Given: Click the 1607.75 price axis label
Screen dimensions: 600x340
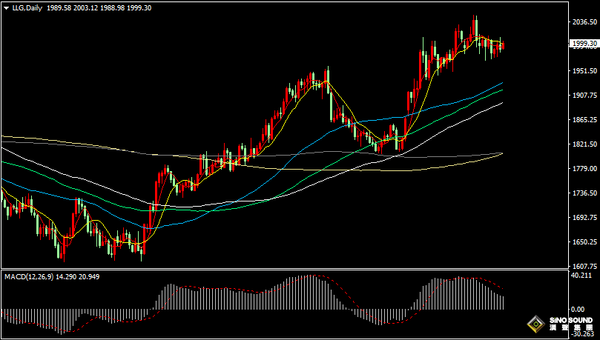Looking at the screenshot, I should [584, 266].
